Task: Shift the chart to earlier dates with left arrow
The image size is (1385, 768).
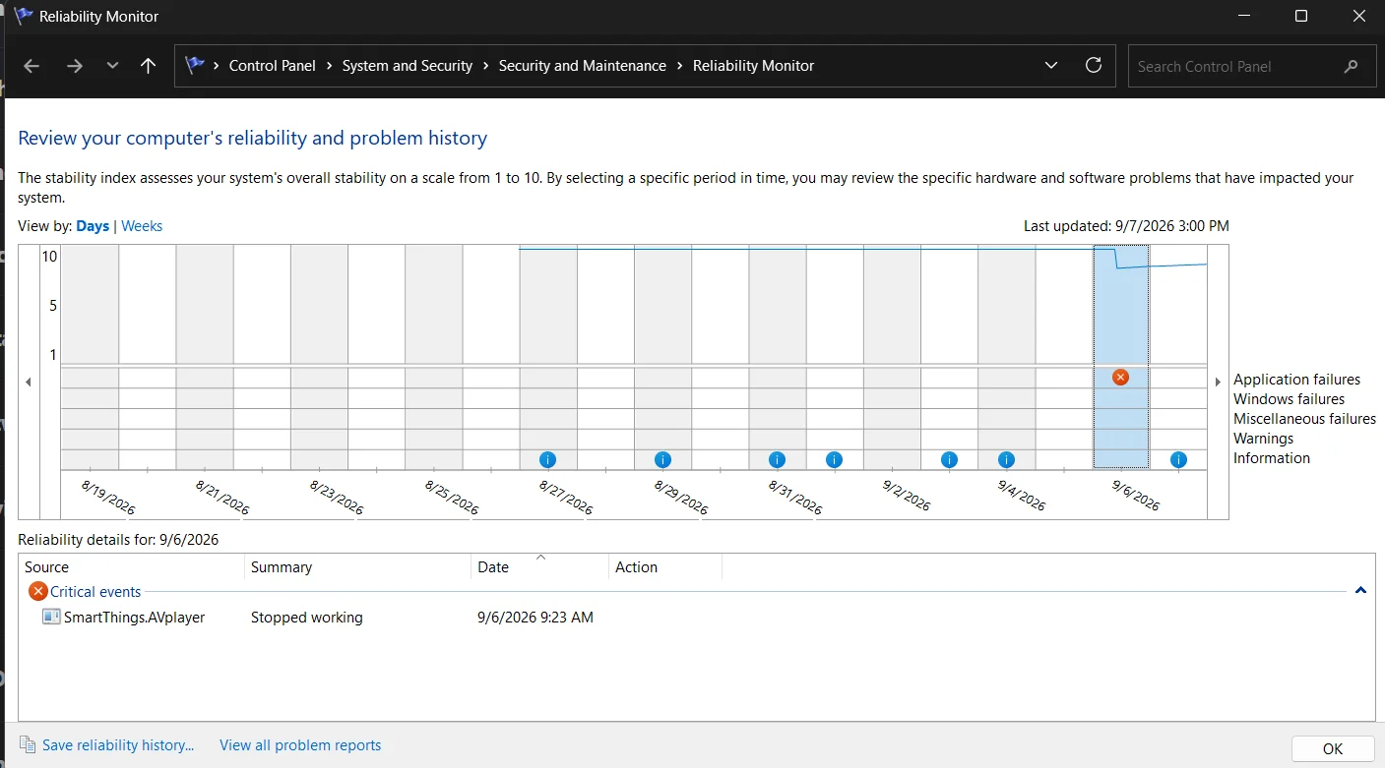Action: click(x=29, y=382)
